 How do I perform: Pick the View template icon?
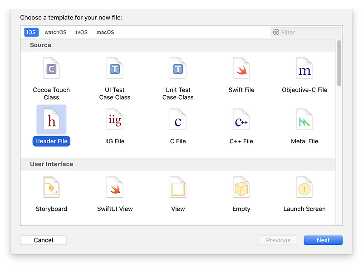point(178,187)
